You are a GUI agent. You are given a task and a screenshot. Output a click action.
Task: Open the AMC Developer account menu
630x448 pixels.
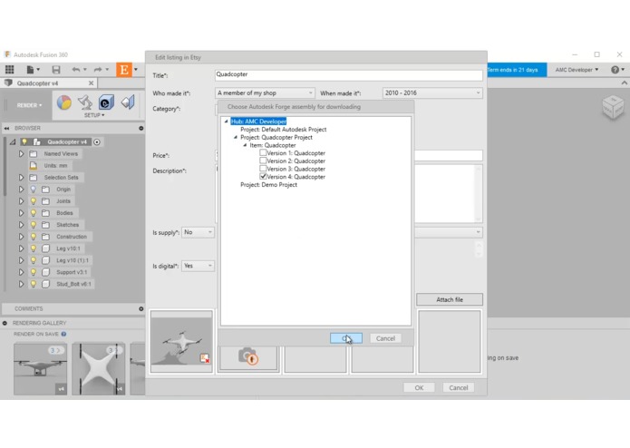tap(577, 70)
